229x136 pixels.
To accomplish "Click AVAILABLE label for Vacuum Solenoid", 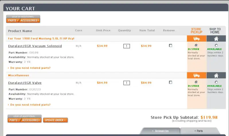I will [214, 49].
